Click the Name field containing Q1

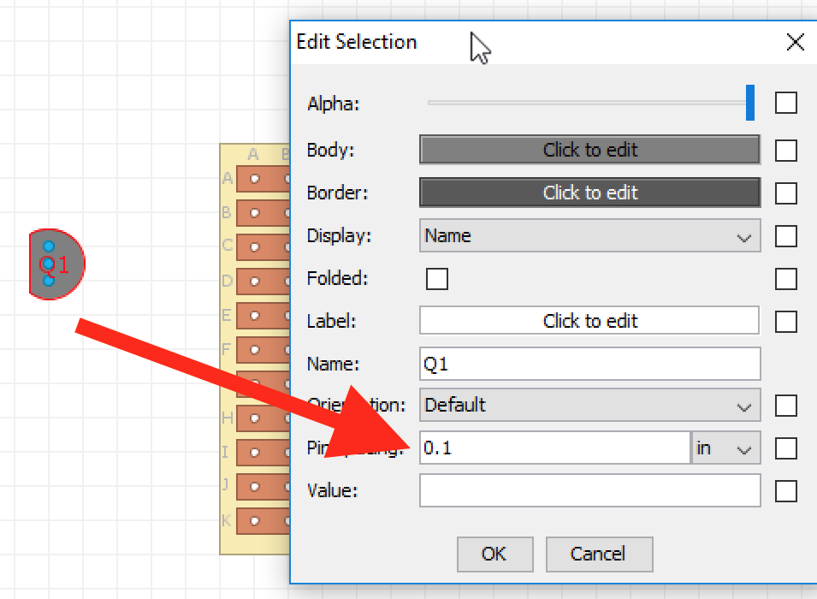(x=589, y=364)
